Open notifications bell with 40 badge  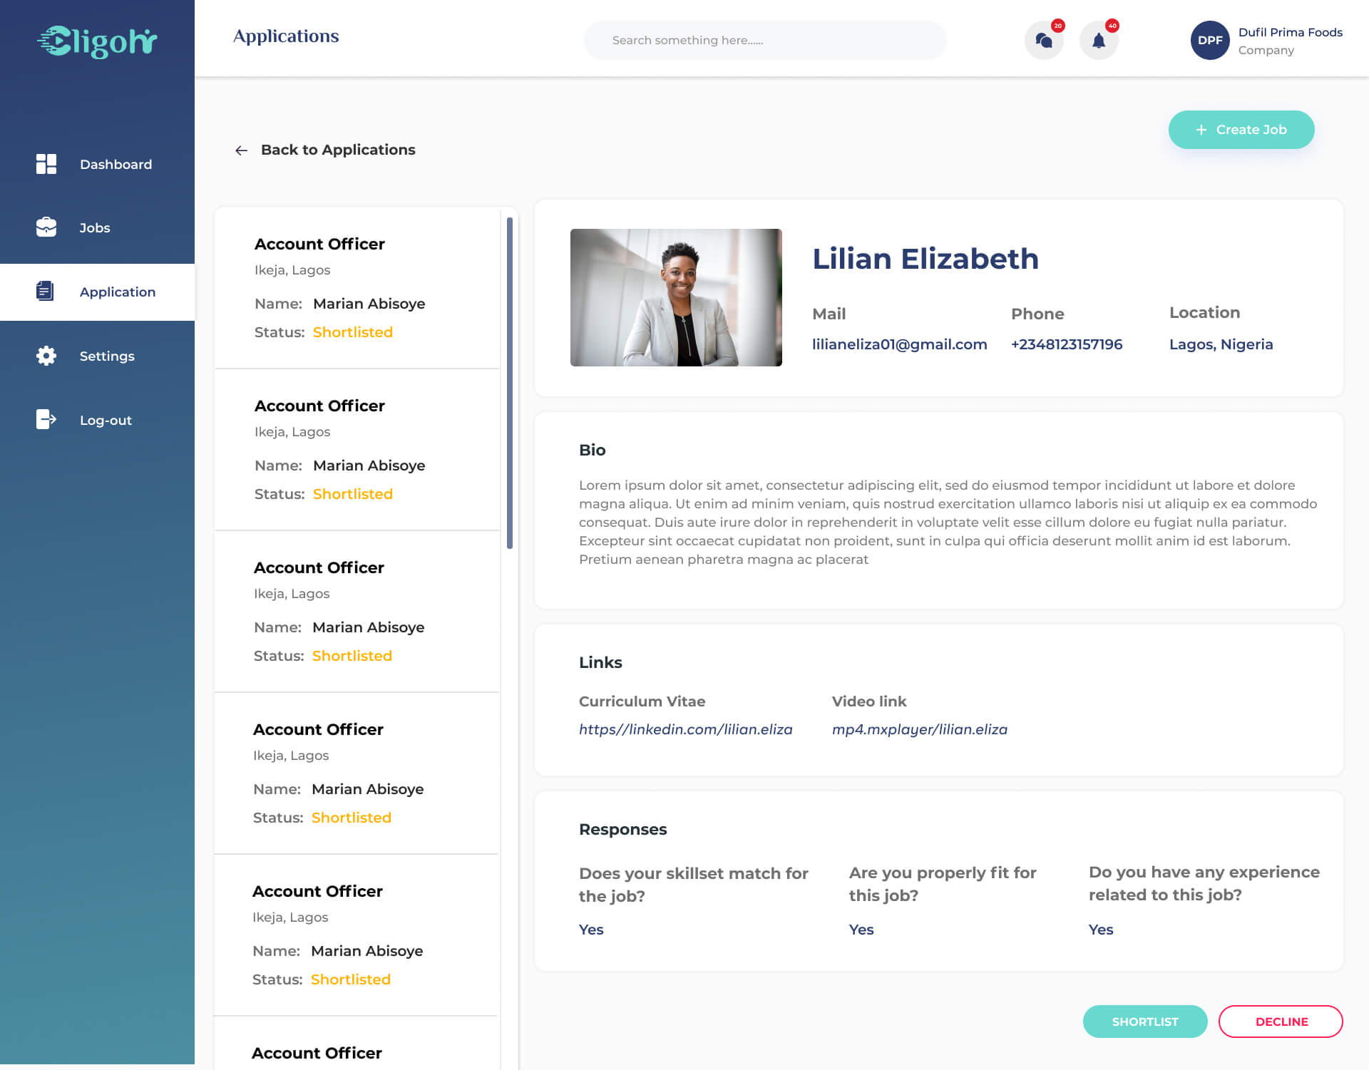1099,40
